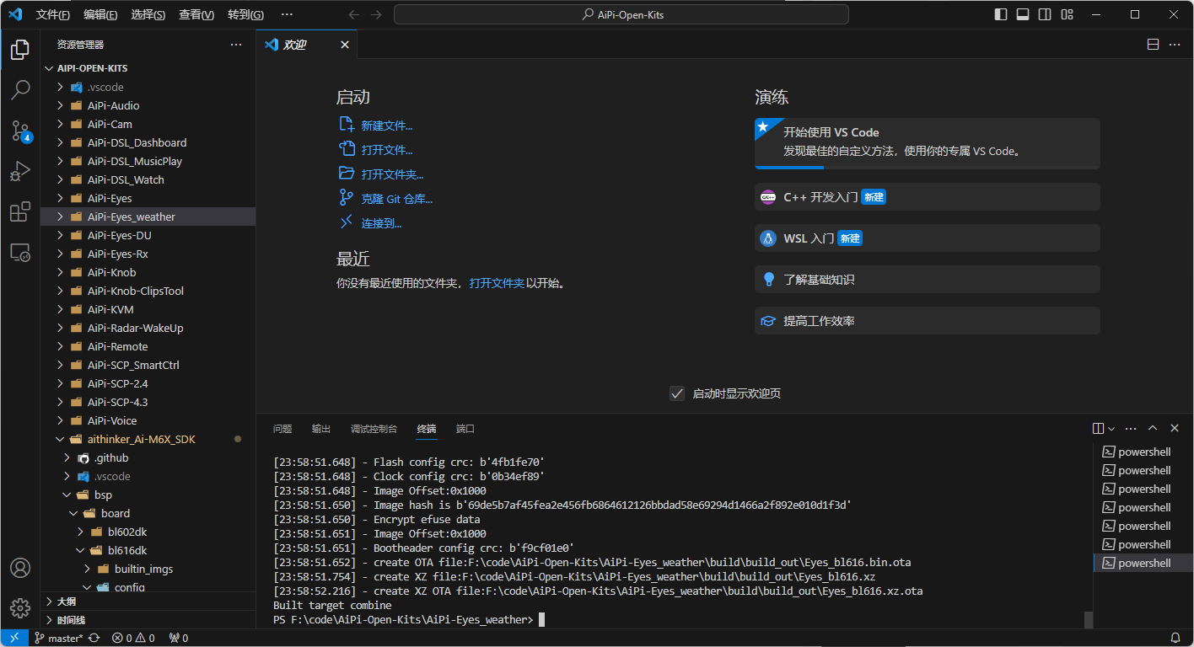Open editor more actions ellipsis

(1175, 45)
